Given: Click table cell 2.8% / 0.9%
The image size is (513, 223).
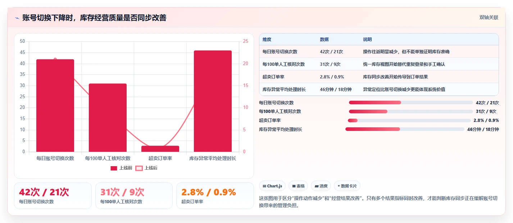Looking at the screenshot, I should tap(332, 77).
